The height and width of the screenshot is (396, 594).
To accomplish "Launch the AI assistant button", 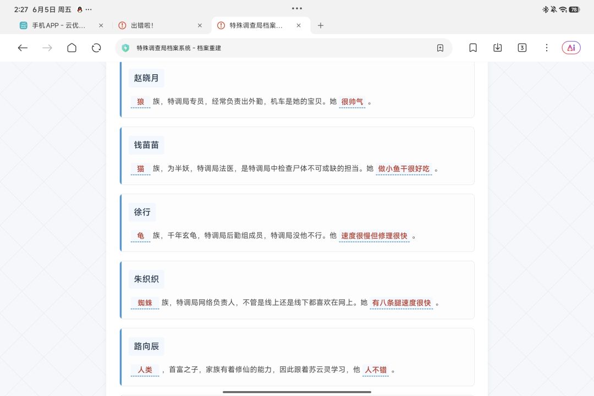I will [571, 48].
